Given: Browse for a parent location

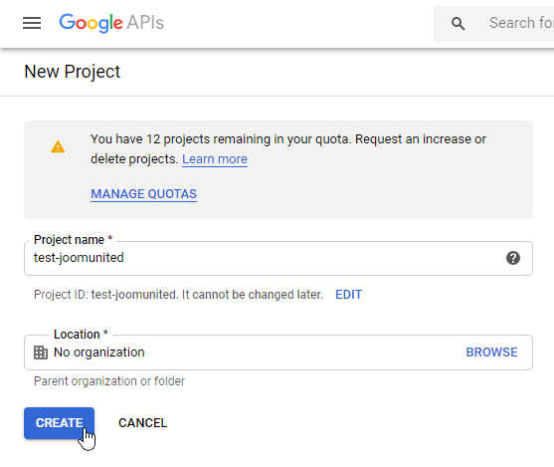Looking at the screenshot, I should pos(491,352).
